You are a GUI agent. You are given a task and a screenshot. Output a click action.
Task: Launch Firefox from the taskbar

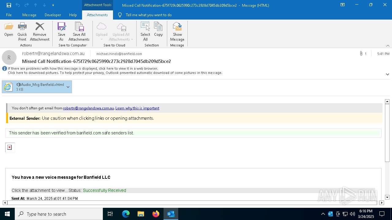pyautogui.click(x=156, y=214)
